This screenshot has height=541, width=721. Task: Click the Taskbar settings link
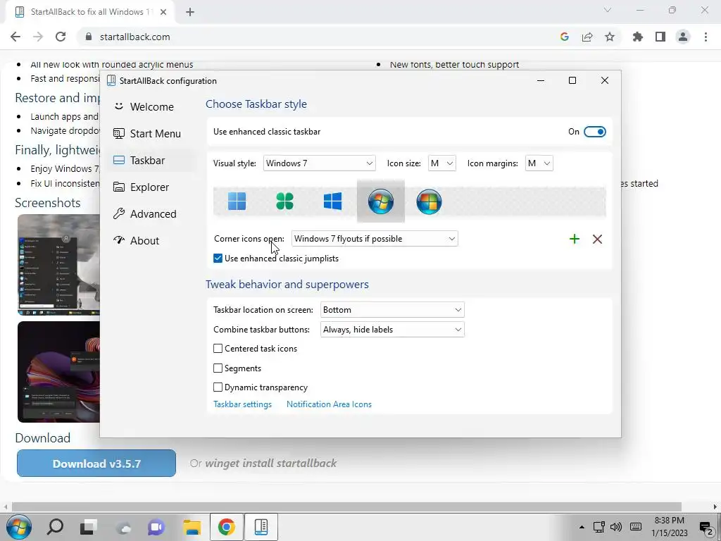pyautogui.click(x=242, y=404)
